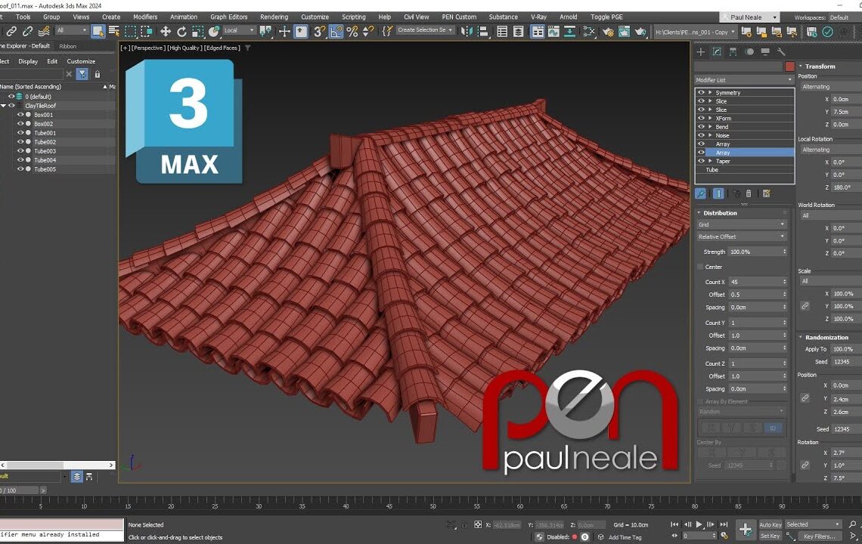
Task: Toggle visibility of the Noise modifier
Action: (x=700, y=135)
